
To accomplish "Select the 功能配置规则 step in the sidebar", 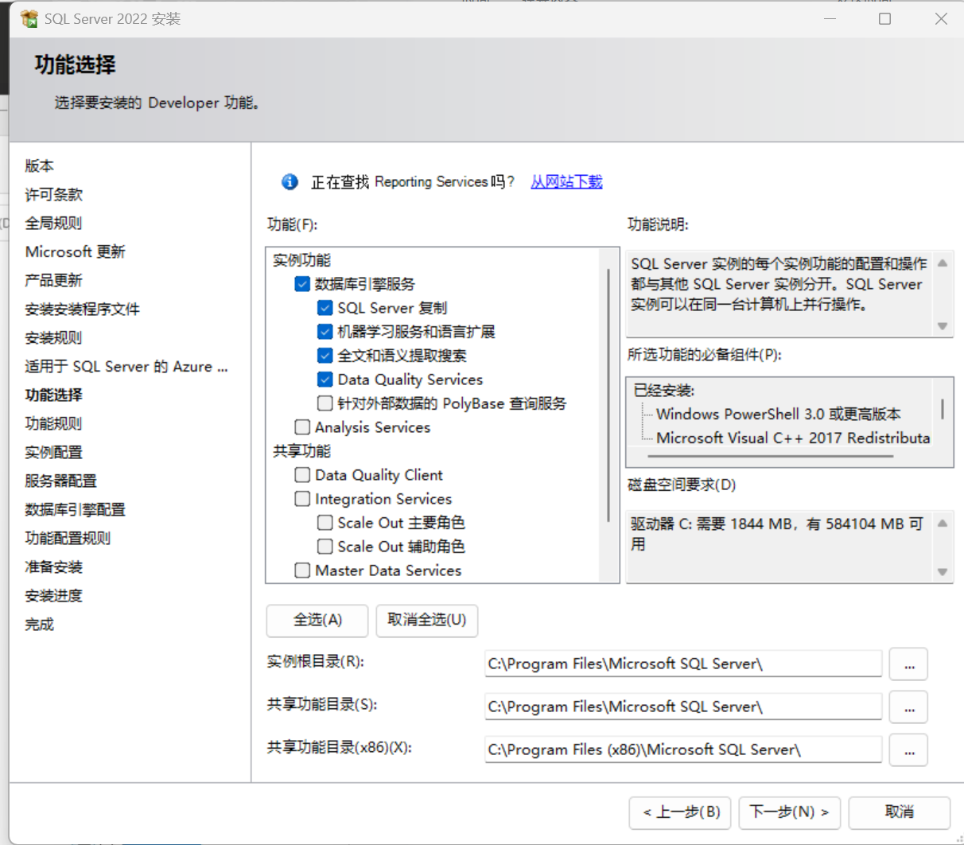I will (68, 539).
